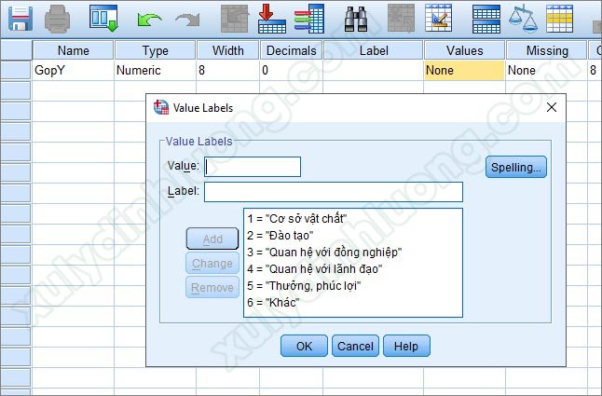Click into the Value input field
Viewport: 602px width, 396px height.
click(253, 167)
